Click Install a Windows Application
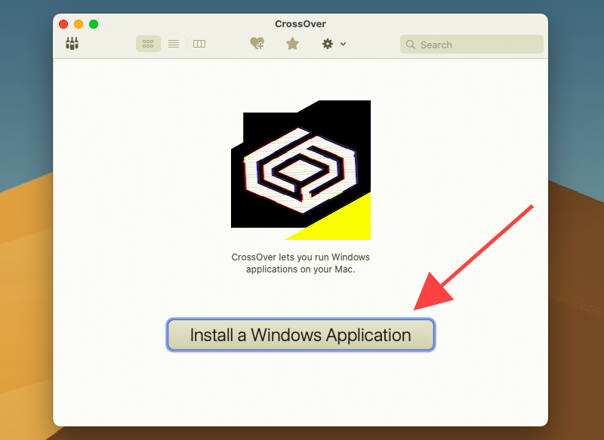The height and width of the screenshot is (440, 604). 300,334
